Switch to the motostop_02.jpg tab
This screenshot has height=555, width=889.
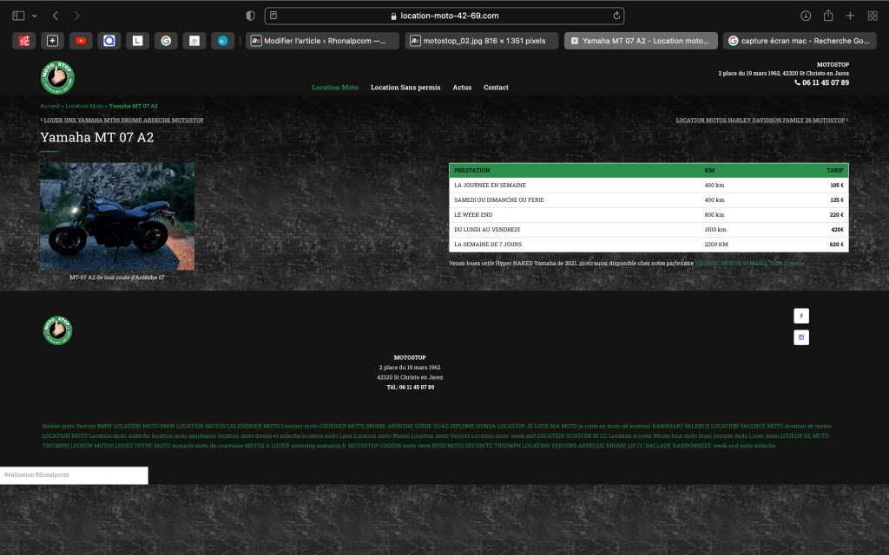[x=481, y=41]
